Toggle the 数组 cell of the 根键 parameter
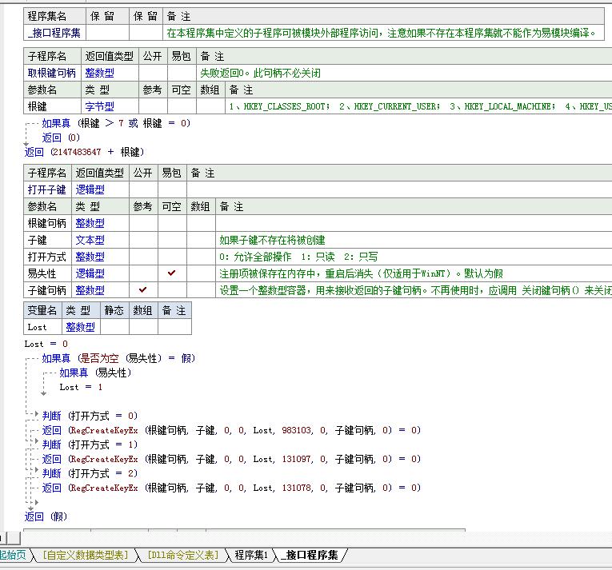Image resolution: width=612 pixels, height=570 pixels. click(210, 106)
